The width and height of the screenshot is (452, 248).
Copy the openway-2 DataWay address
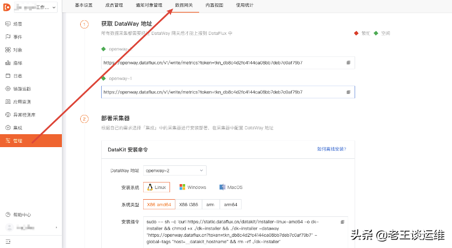point(348,62)
